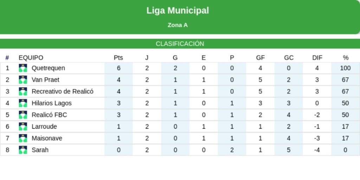Click the DIF column header

317,58
